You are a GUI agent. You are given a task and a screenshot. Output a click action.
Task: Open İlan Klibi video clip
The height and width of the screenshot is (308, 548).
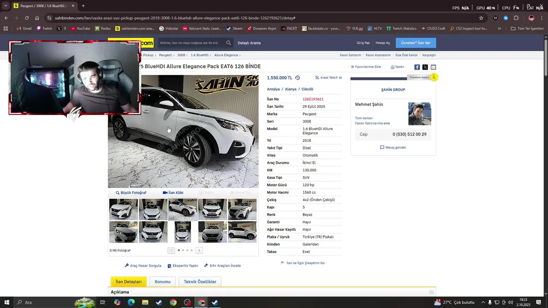pyautogui.click(x=173, y=192)
